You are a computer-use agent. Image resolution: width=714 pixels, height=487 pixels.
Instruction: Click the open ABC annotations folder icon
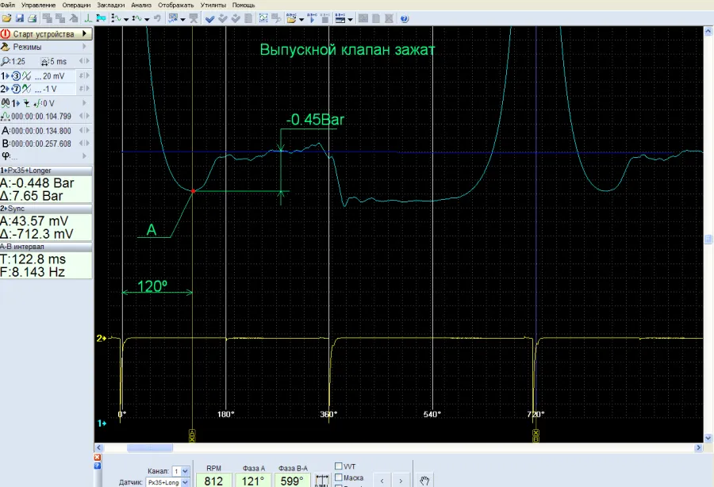tap(291, 19)
